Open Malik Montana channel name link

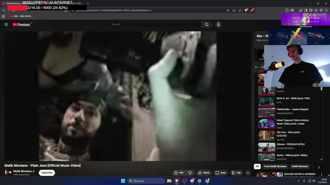click(22, 171)
